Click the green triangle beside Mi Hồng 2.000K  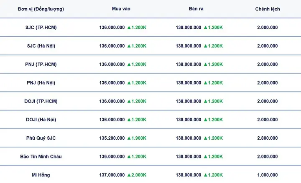[129, 175]
